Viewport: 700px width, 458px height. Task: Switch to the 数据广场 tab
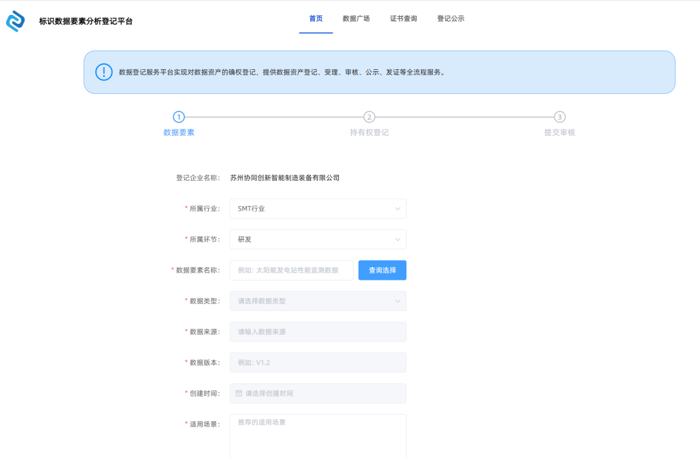tap(357, 18)
